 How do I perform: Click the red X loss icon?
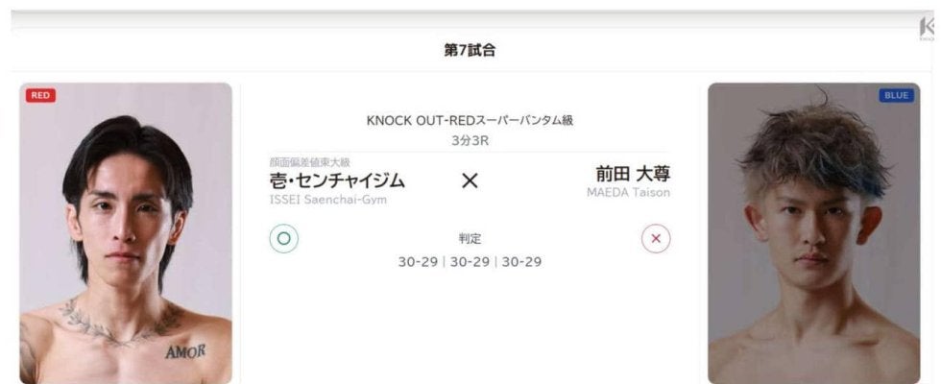pos(656,239)
